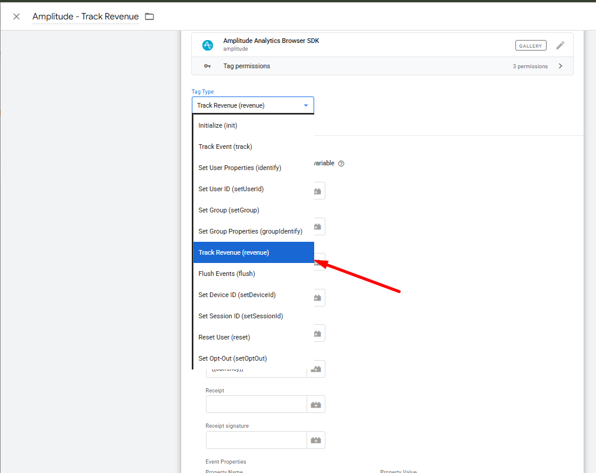596x473 pixels.
Task: Expand the Tag permissions chevron
Action: (x=560, y=66)
